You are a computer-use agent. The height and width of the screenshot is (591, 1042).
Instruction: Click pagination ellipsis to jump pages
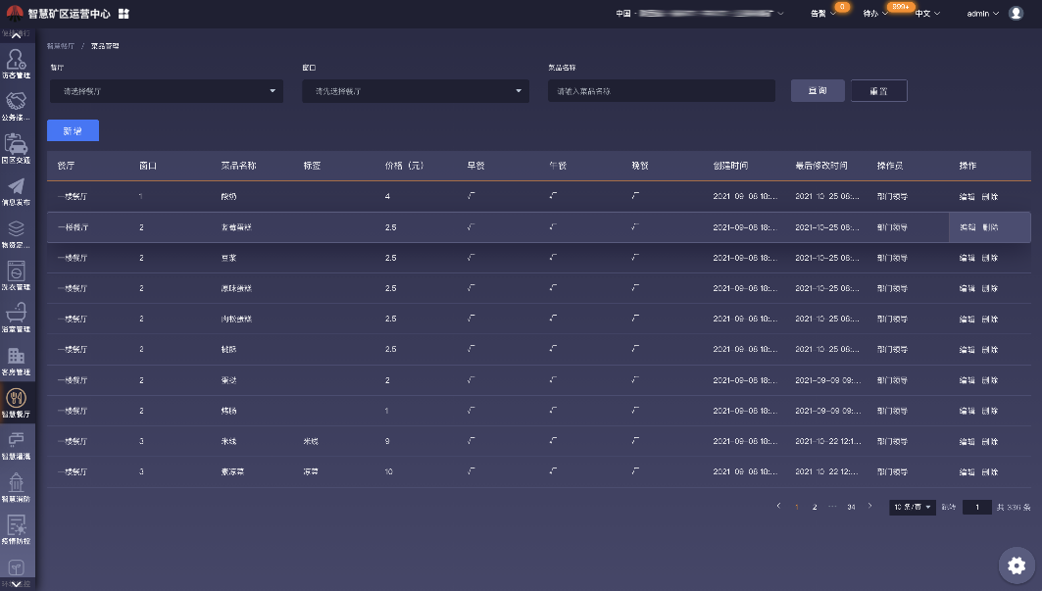tap(832, 507)
